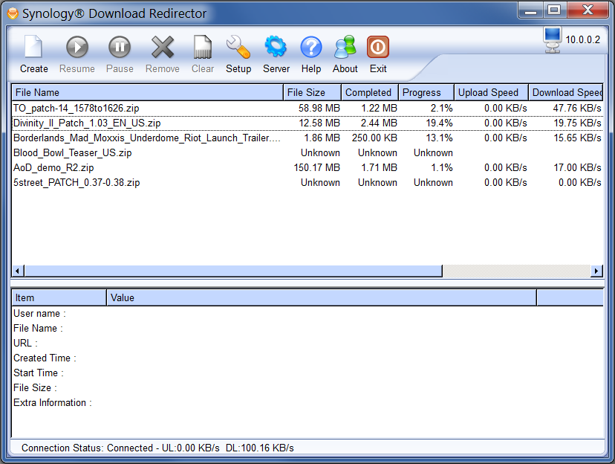Viewport: 615px width, 464px height.
Task: Sort by Download Speed column header
Action: 565,92
